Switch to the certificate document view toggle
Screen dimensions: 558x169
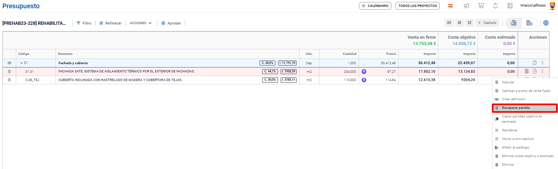(513, 23)
